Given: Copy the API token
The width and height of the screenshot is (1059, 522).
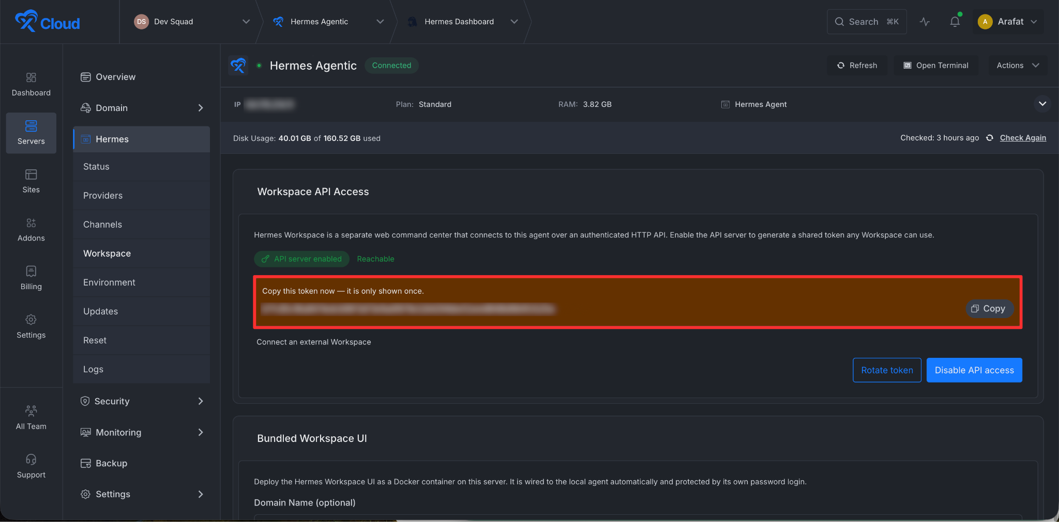Looking at the screenshot, I should tap(989, 308).
